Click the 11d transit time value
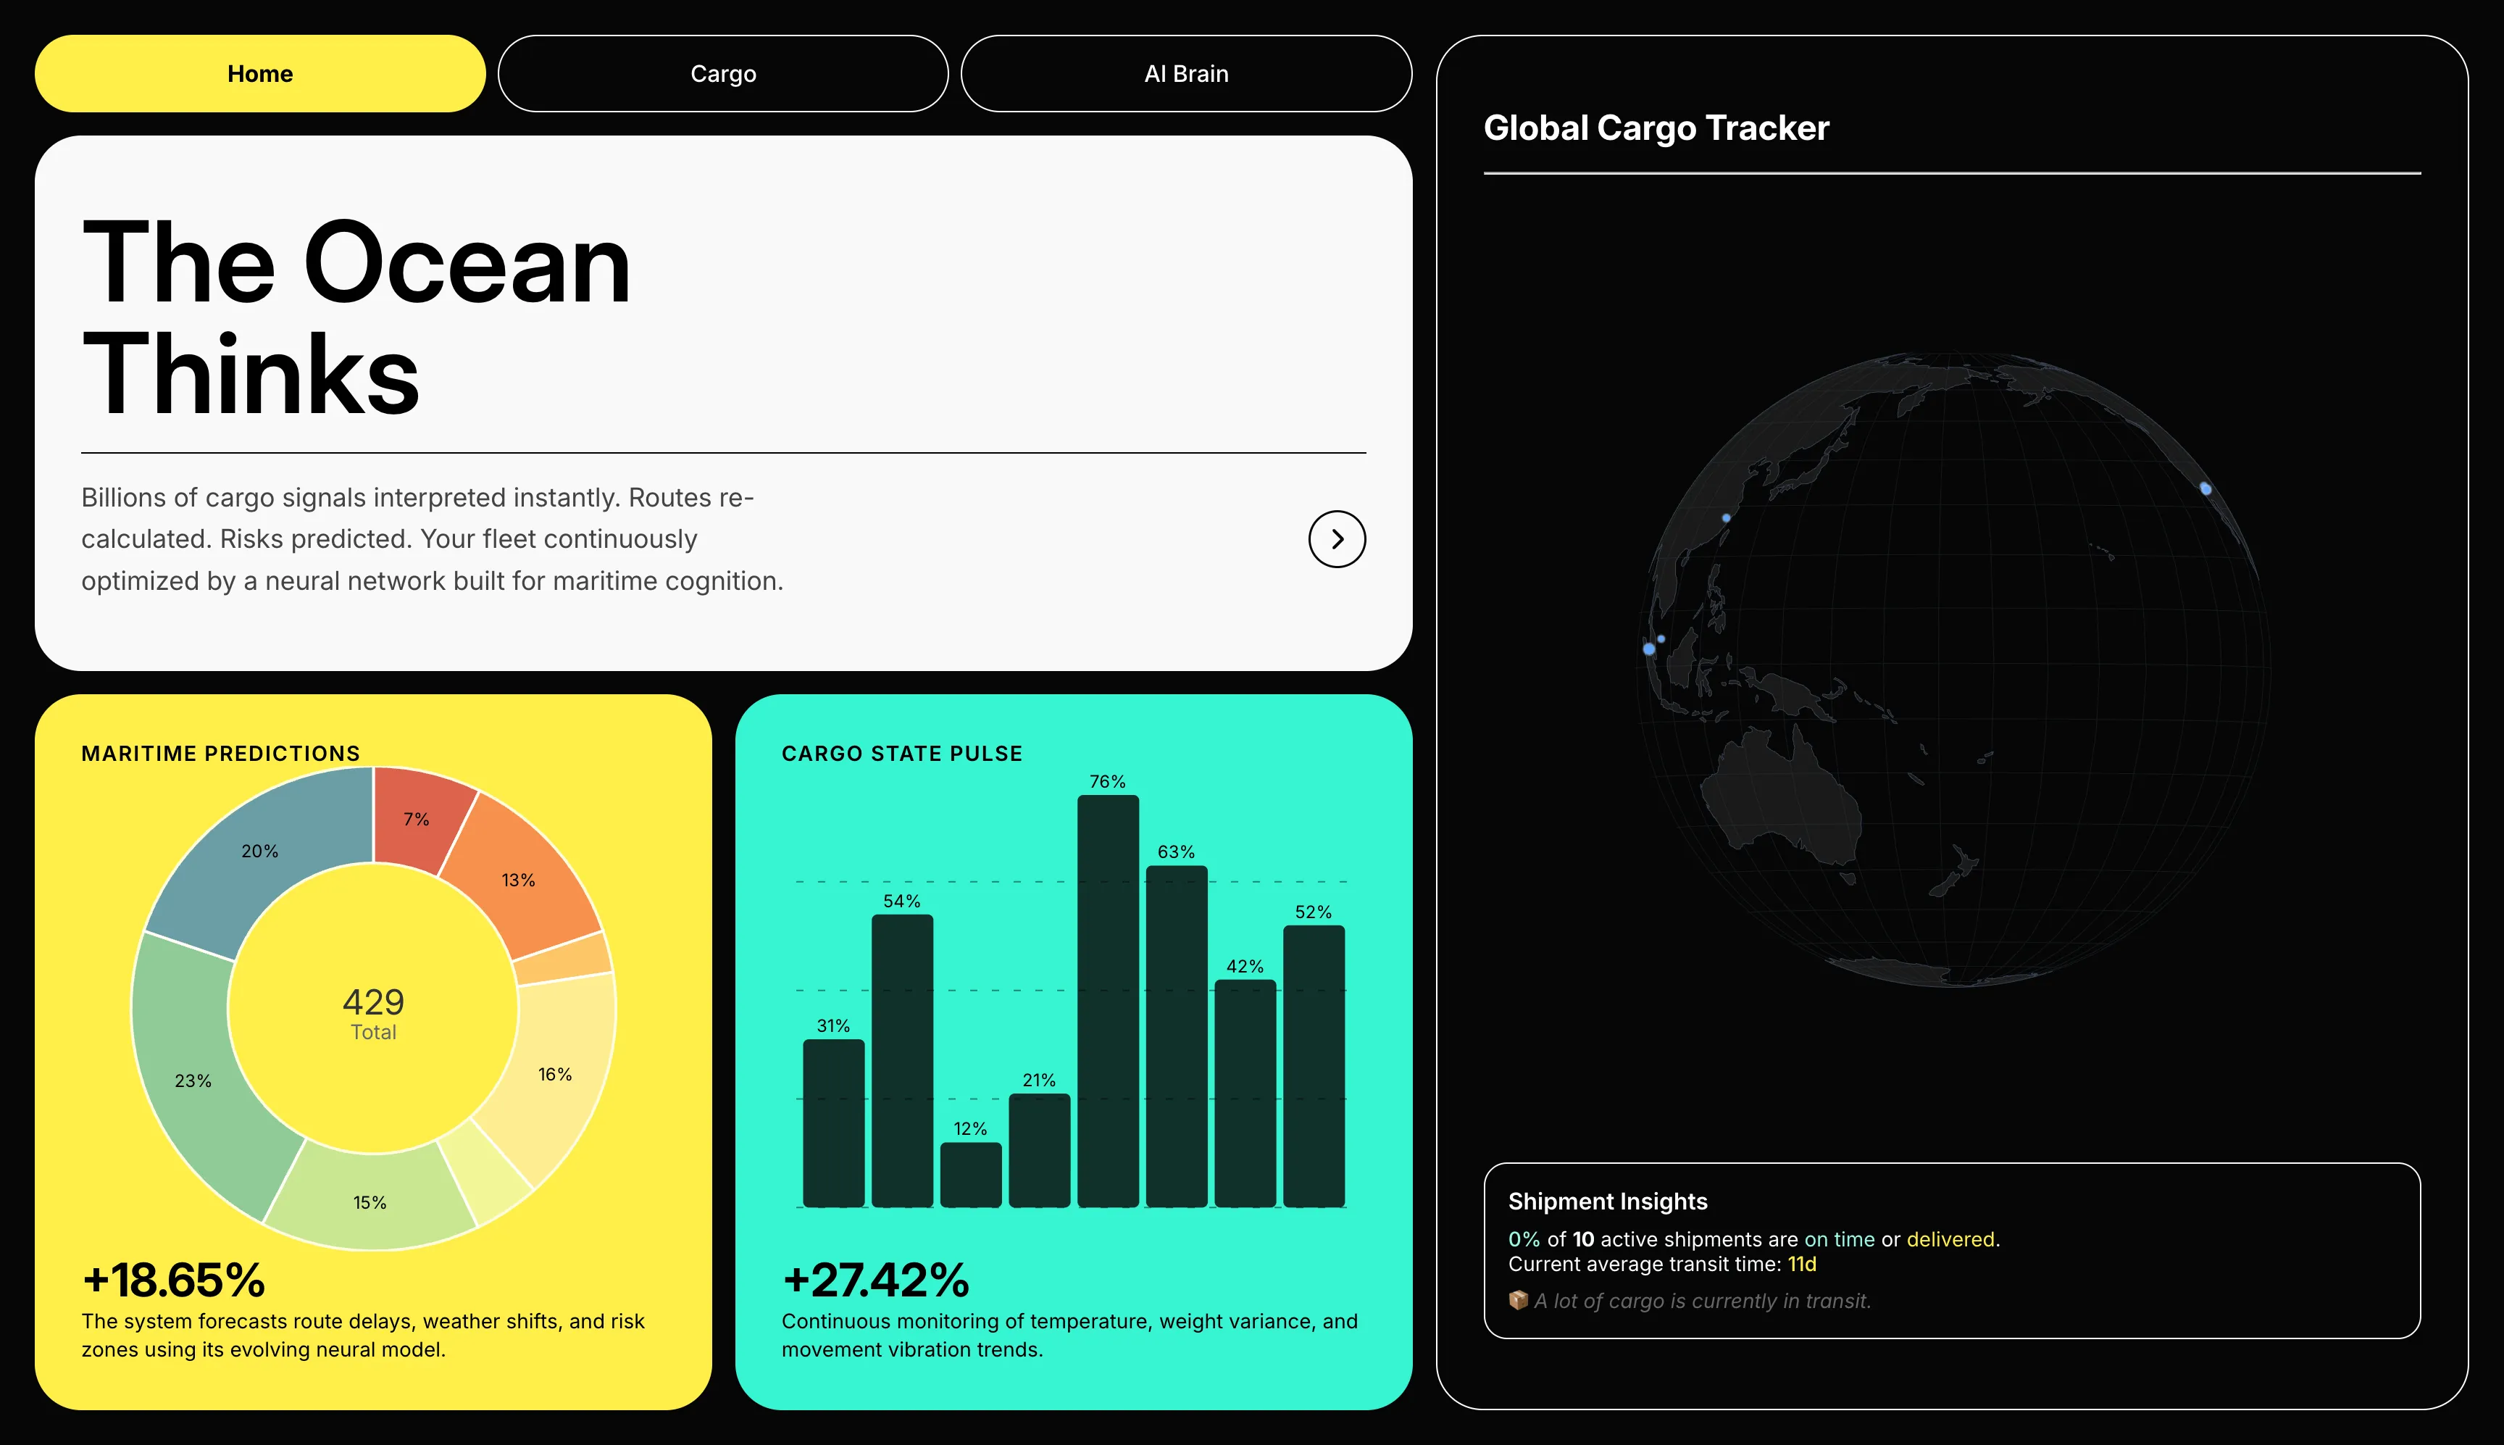This screenshot has height=1445, width=2504. coord(1802,1263)
